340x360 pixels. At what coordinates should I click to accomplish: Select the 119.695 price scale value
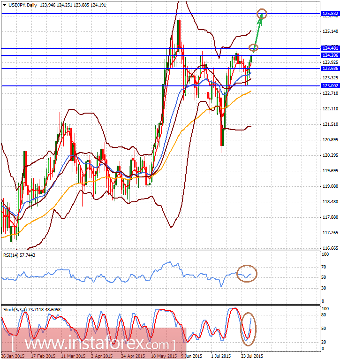pyautogui.click(x=330, y=171)
